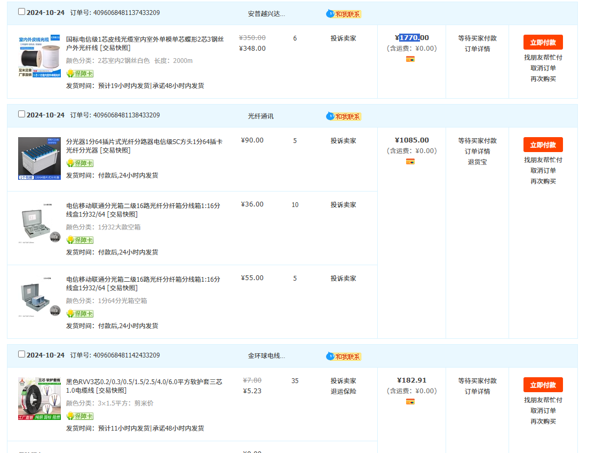Image resolution: width=603 pixels, height=453 pixels.
Task: Open the 安普越兴达 store name link
Action: (266, 14)
